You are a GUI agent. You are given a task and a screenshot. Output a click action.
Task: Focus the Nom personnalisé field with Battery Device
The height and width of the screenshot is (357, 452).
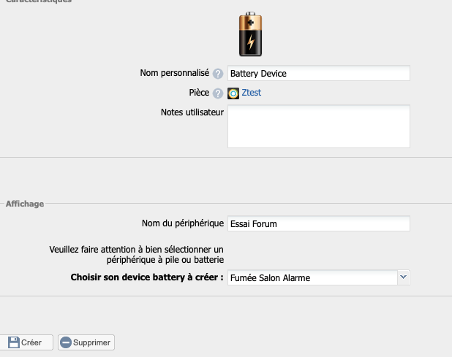[318, 73]
